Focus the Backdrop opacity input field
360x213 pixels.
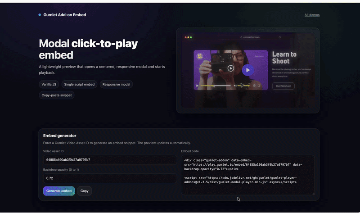point(110,178)
